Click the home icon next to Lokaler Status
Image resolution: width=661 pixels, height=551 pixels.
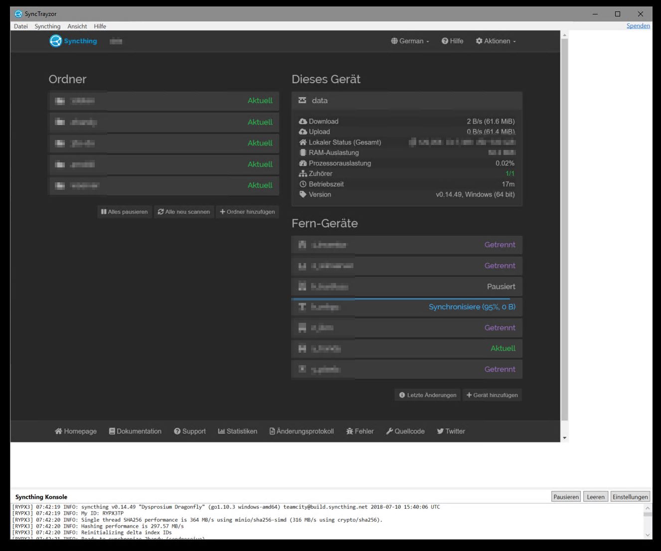(x=303, y=142)
